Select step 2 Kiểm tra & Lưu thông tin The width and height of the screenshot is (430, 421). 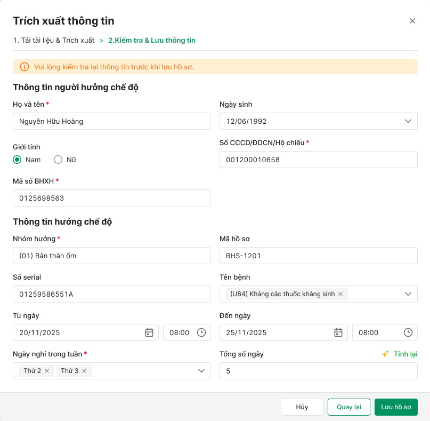click(x=152, y=40)
